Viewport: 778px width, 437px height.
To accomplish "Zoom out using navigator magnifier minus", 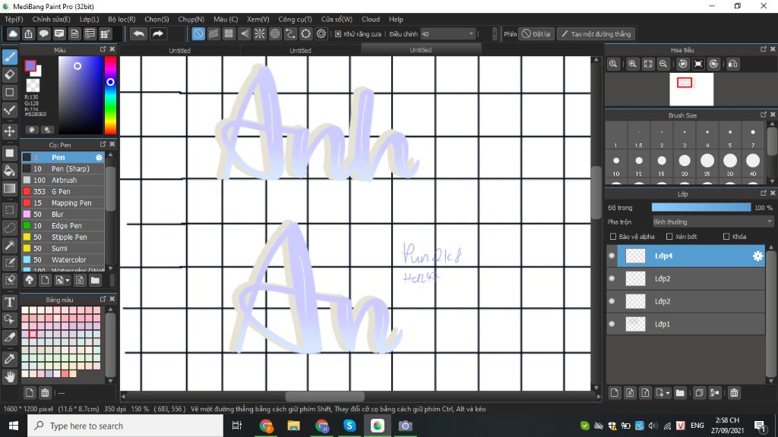I will pyautogui.click(x=663, y=64).
